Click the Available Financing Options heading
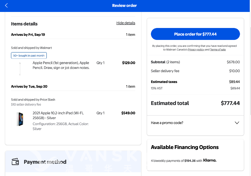This screenshot has width=251, height=176. (184, 147)
